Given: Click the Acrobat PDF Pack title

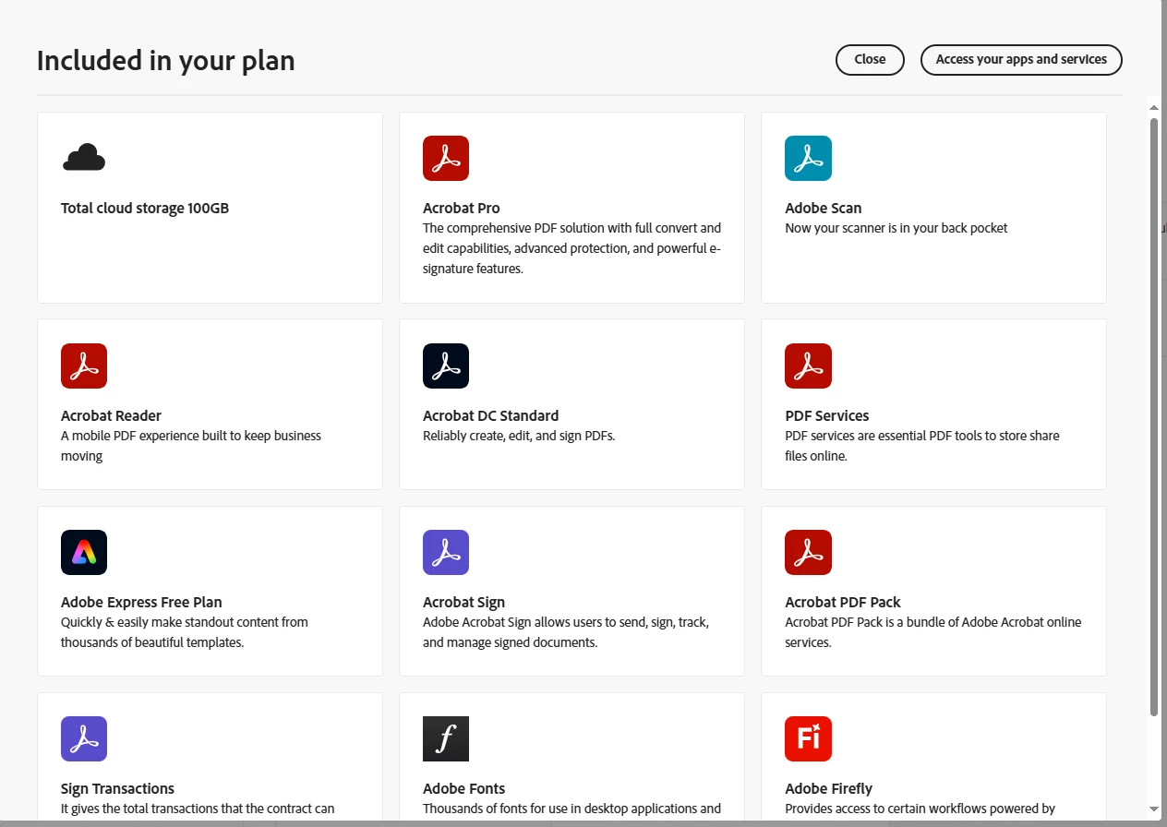Looking at the screenshot, I should coord(843,603).
